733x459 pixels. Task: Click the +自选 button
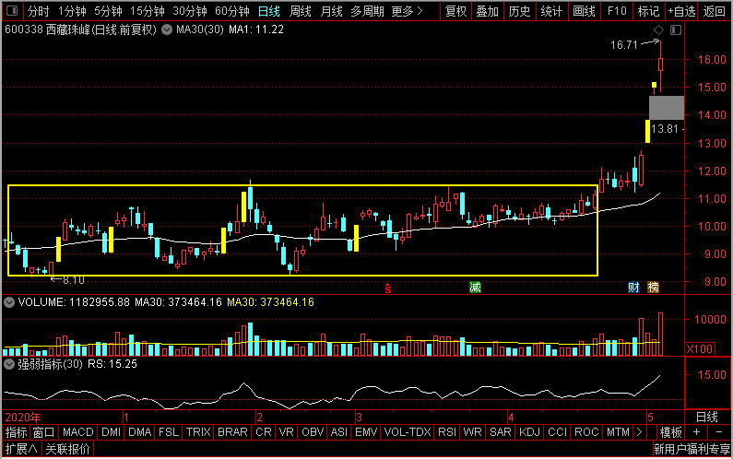coord(681,11)
